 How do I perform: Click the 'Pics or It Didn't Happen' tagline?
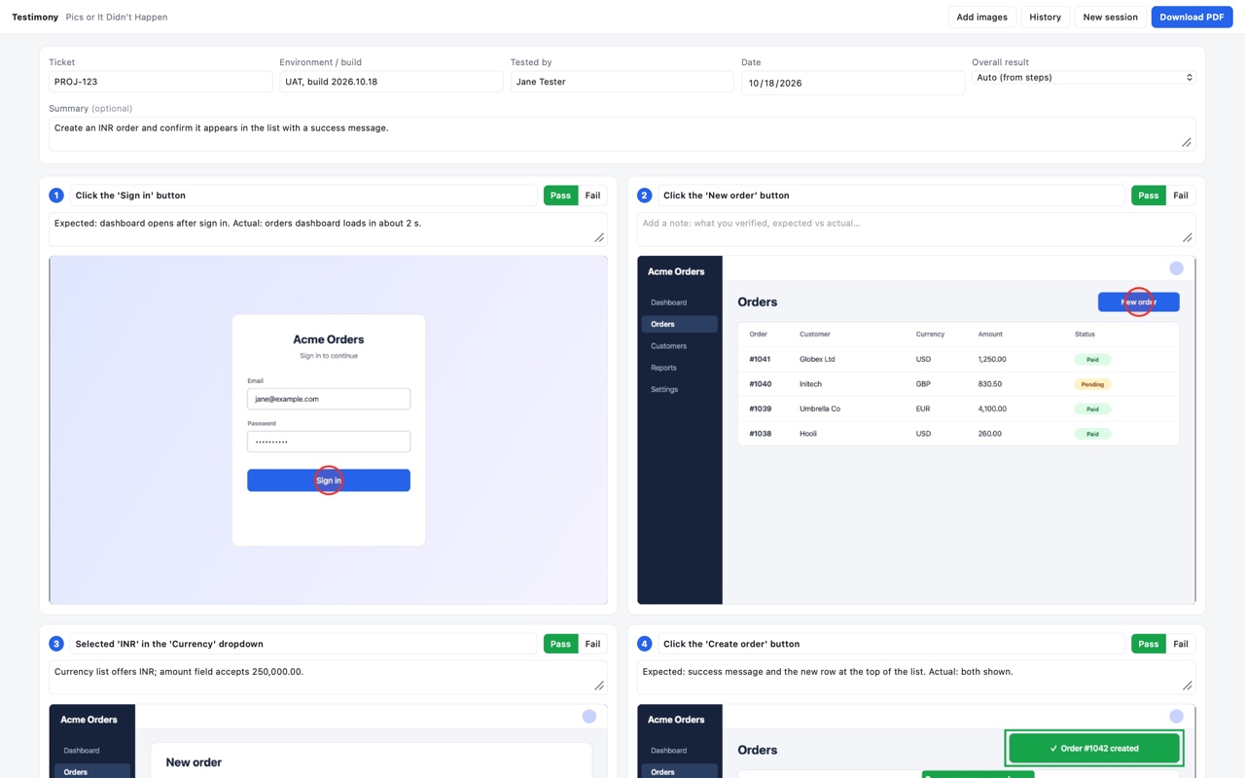click(x=117, y=17)
